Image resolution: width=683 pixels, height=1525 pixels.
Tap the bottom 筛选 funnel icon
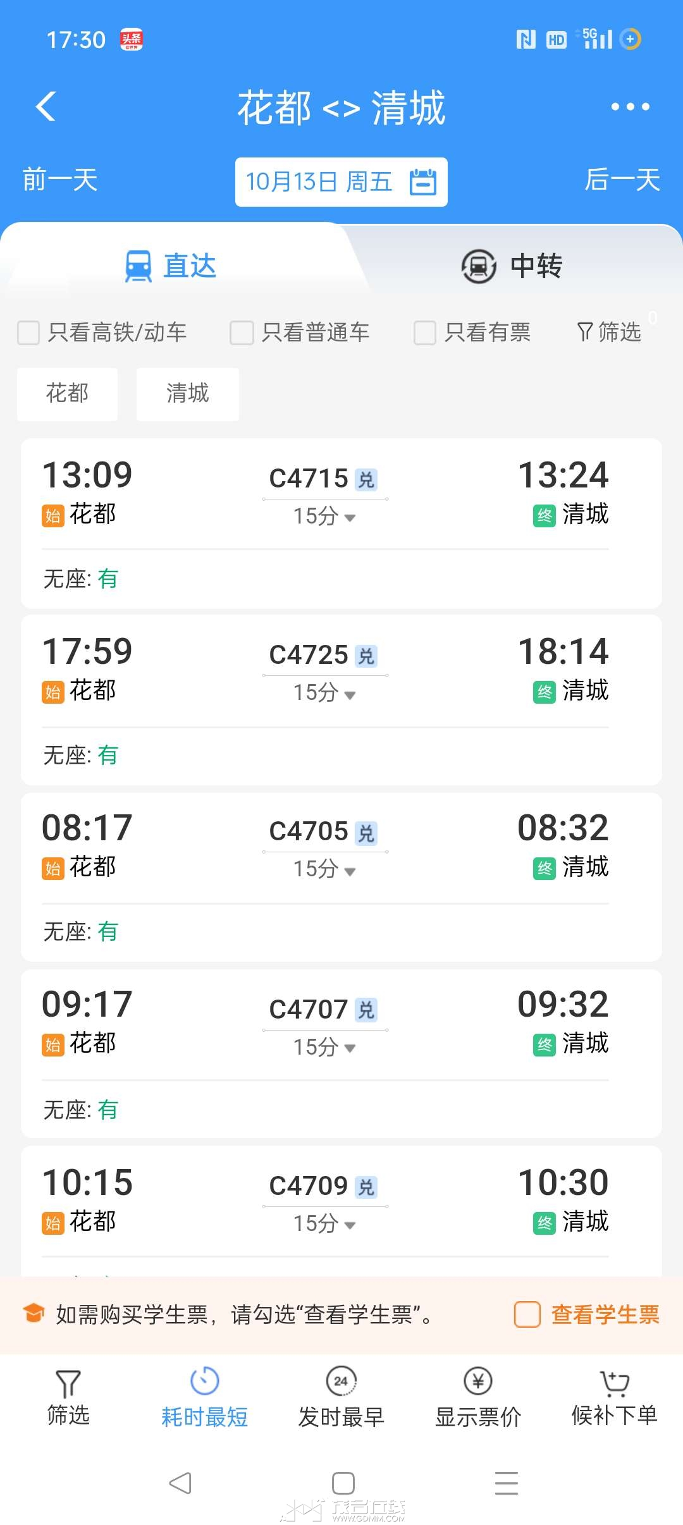pos(68,1383)
